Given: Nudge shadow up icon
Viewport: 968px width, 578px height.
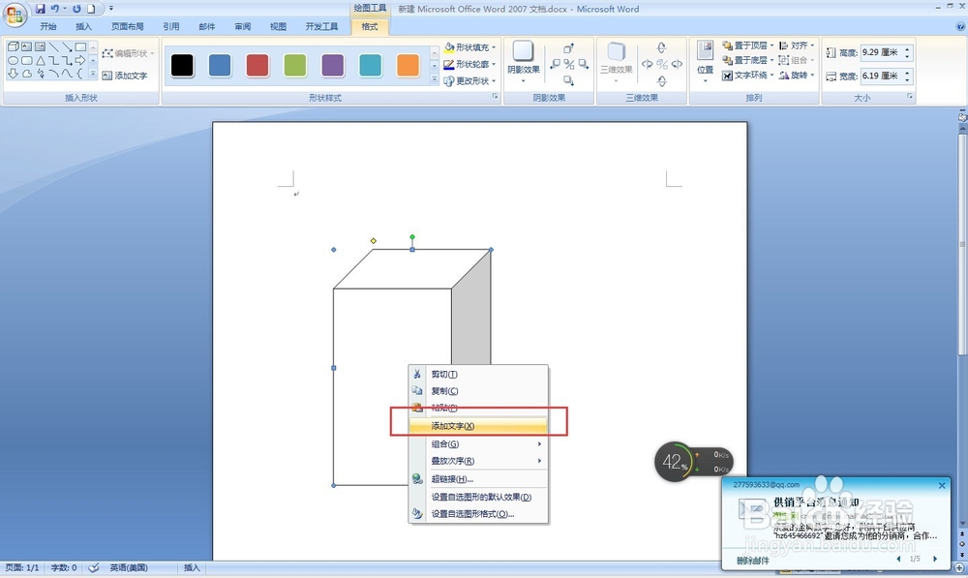Looking at the screenshot, I should [x=568, y=48].
